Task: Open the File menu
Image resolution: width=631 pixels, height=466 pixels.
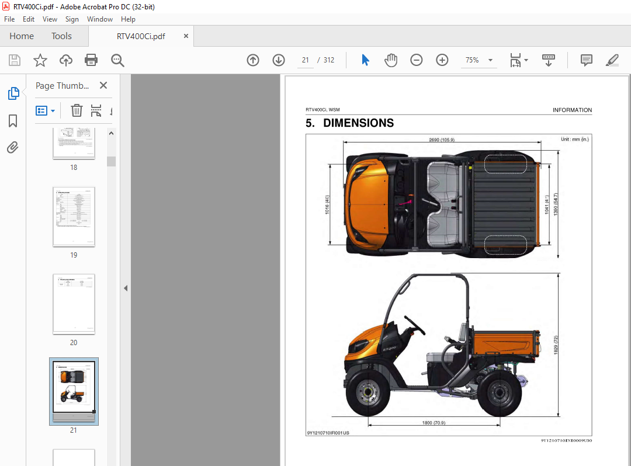Action: [9, 19]
